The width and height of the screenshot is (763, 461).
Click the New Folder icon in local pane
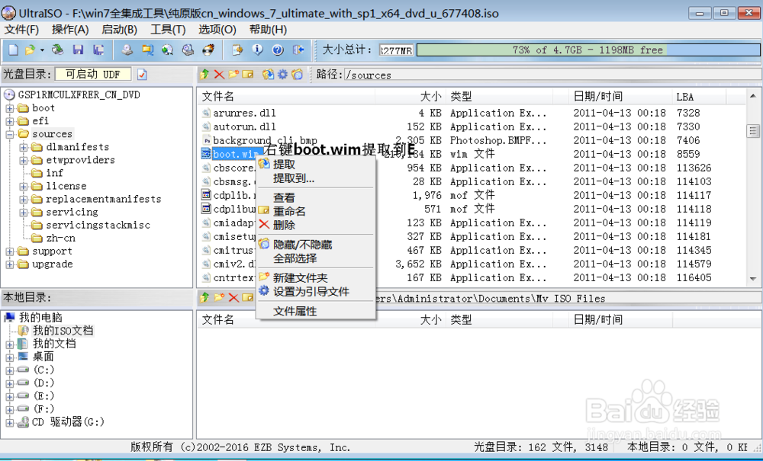click(219, 297)
